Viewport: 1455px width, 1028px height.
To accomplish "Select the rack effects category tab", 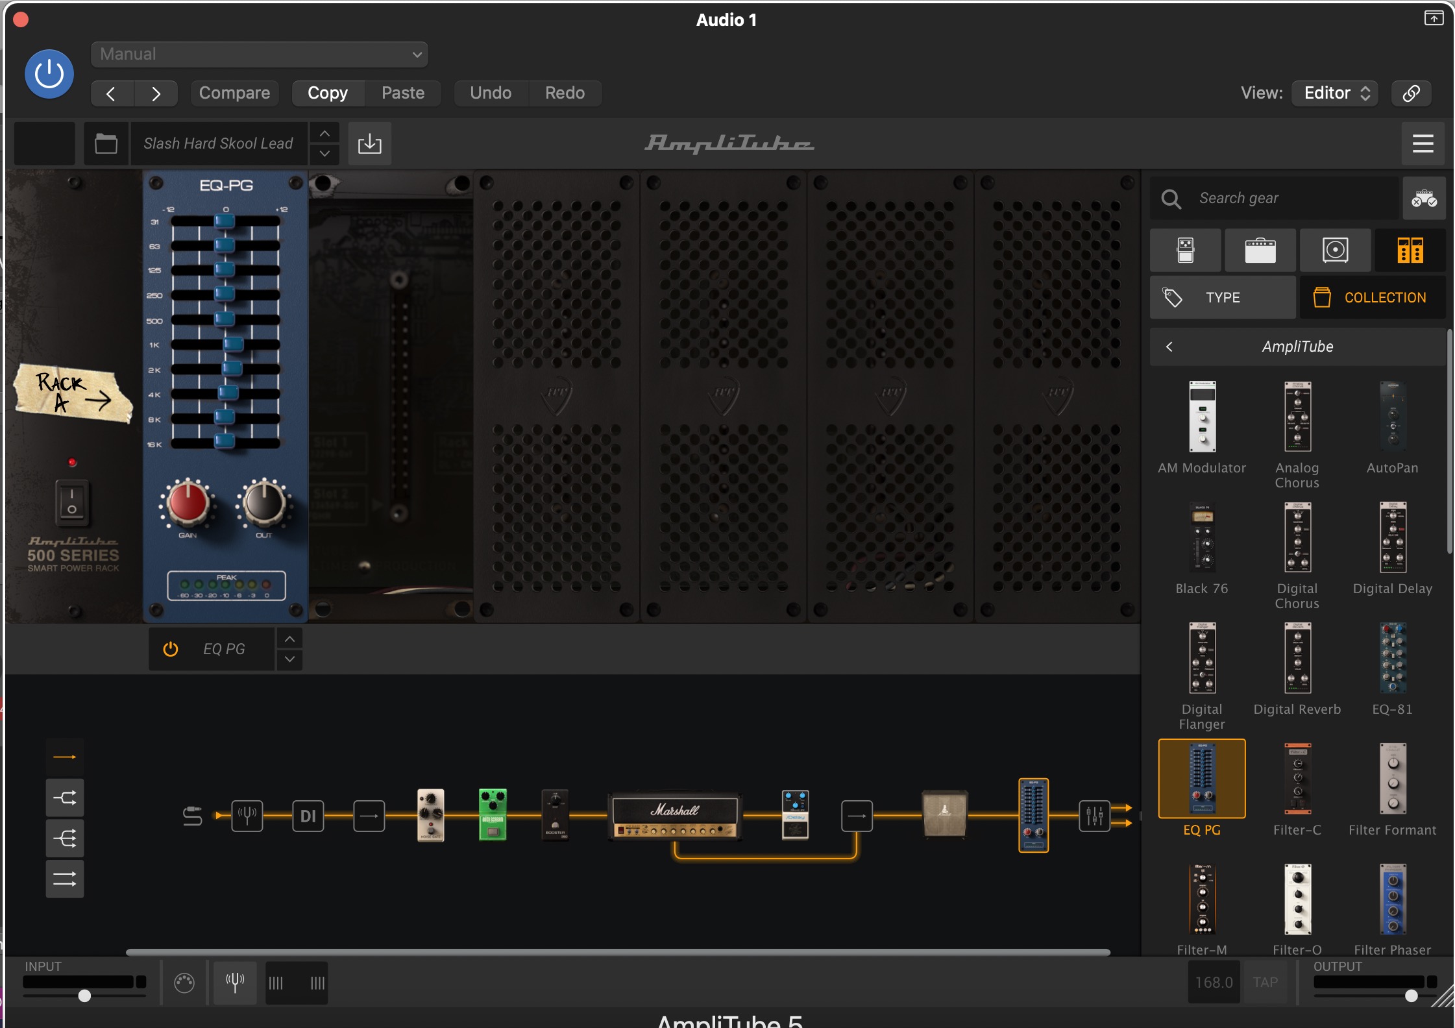I will (x=1410, y=250).
